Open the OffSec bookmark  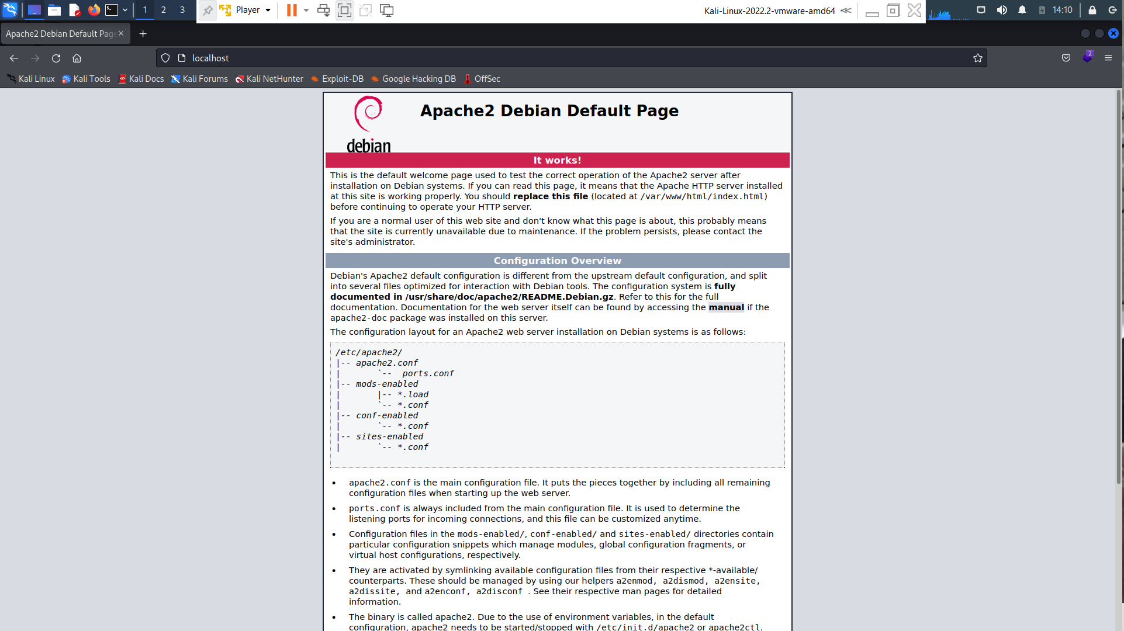pyautogui.click(x=482, y=79)
